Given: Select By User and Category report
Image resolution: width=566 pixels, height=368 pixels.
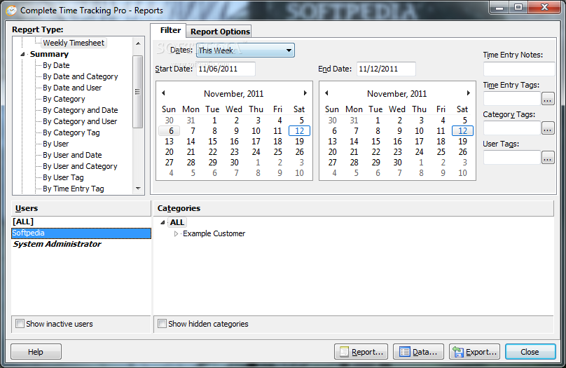Looking at the screenshot, I should tap(80, 166).
